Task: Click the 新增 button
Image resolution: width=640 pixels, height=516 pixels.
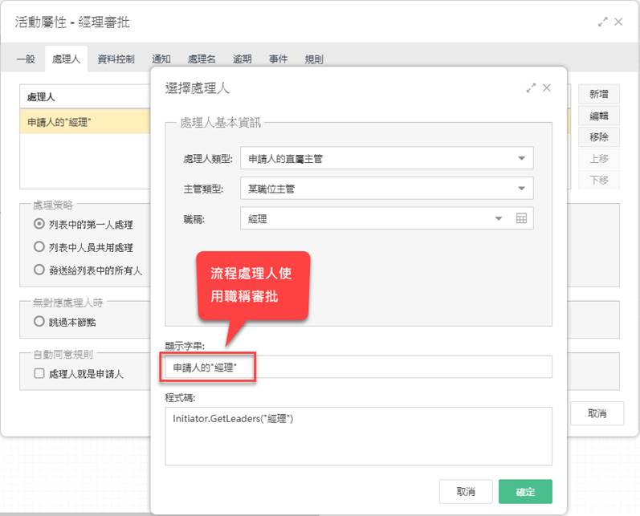Action: [x=599, y=94]
